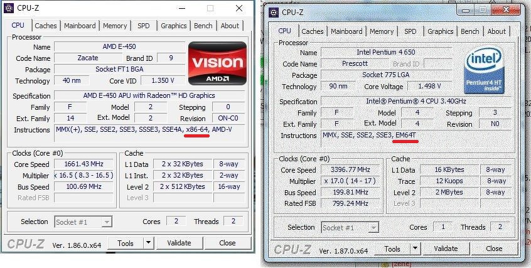Click 40 nm technology value

[x=72, y=80]
